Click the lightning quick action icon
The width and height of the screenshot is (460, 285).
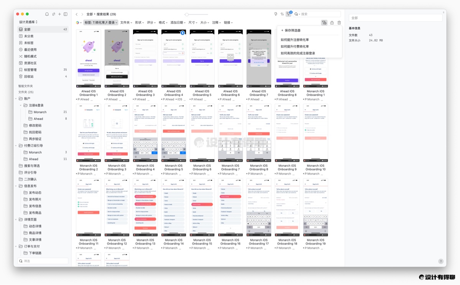point(276,14)
